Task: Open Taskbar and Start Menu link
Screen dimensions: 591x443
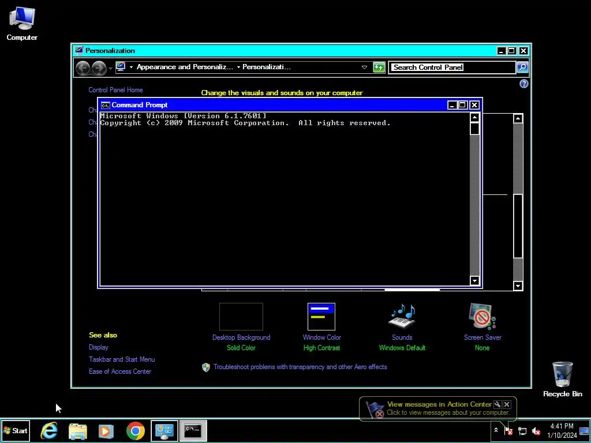Action: tap(122, 359)
